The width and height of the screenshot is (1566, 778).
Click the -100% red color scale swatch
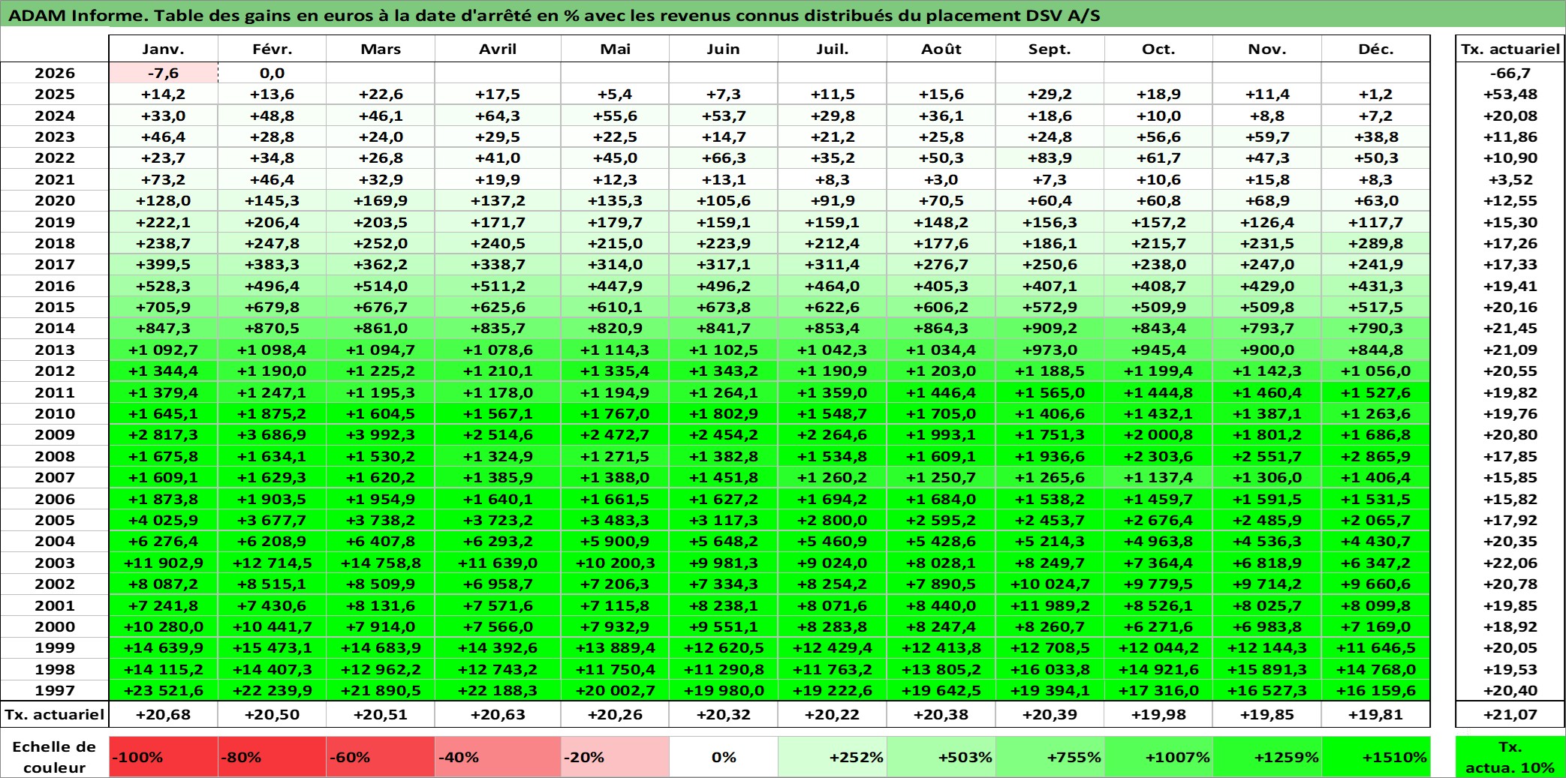(164, 757)
